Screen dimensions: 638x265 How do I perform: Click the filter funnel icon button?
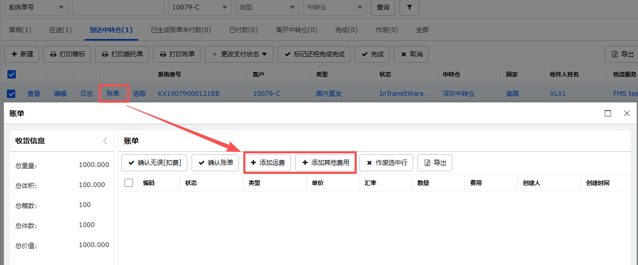pyautogui.click(x=410, y=7)
